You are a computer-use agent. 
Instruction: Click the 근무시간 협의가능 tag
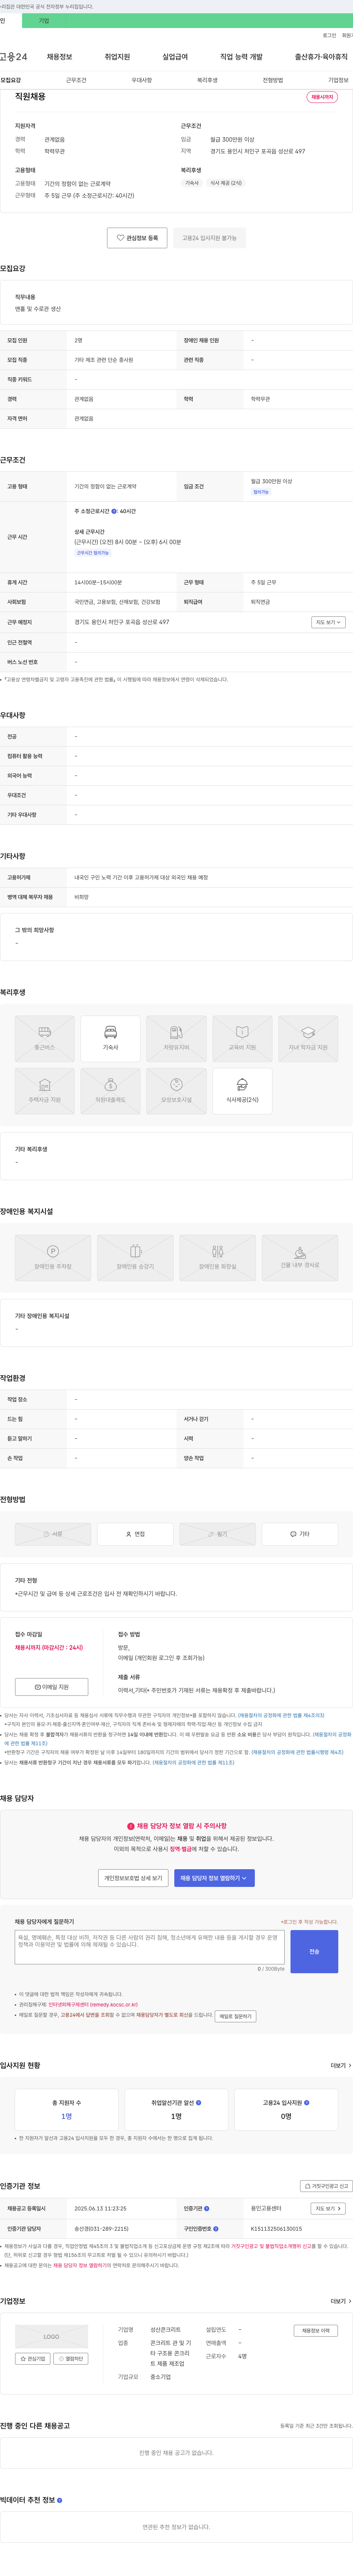(93, 553)
